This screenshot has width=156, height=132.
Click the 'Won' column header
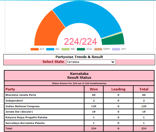pyautogui.click(x=94, y=89)
